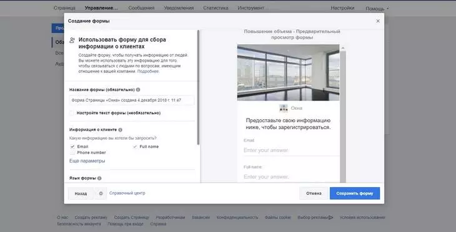
Task: Toggle the Full name checkbox
Action: (x=135, y=147)
